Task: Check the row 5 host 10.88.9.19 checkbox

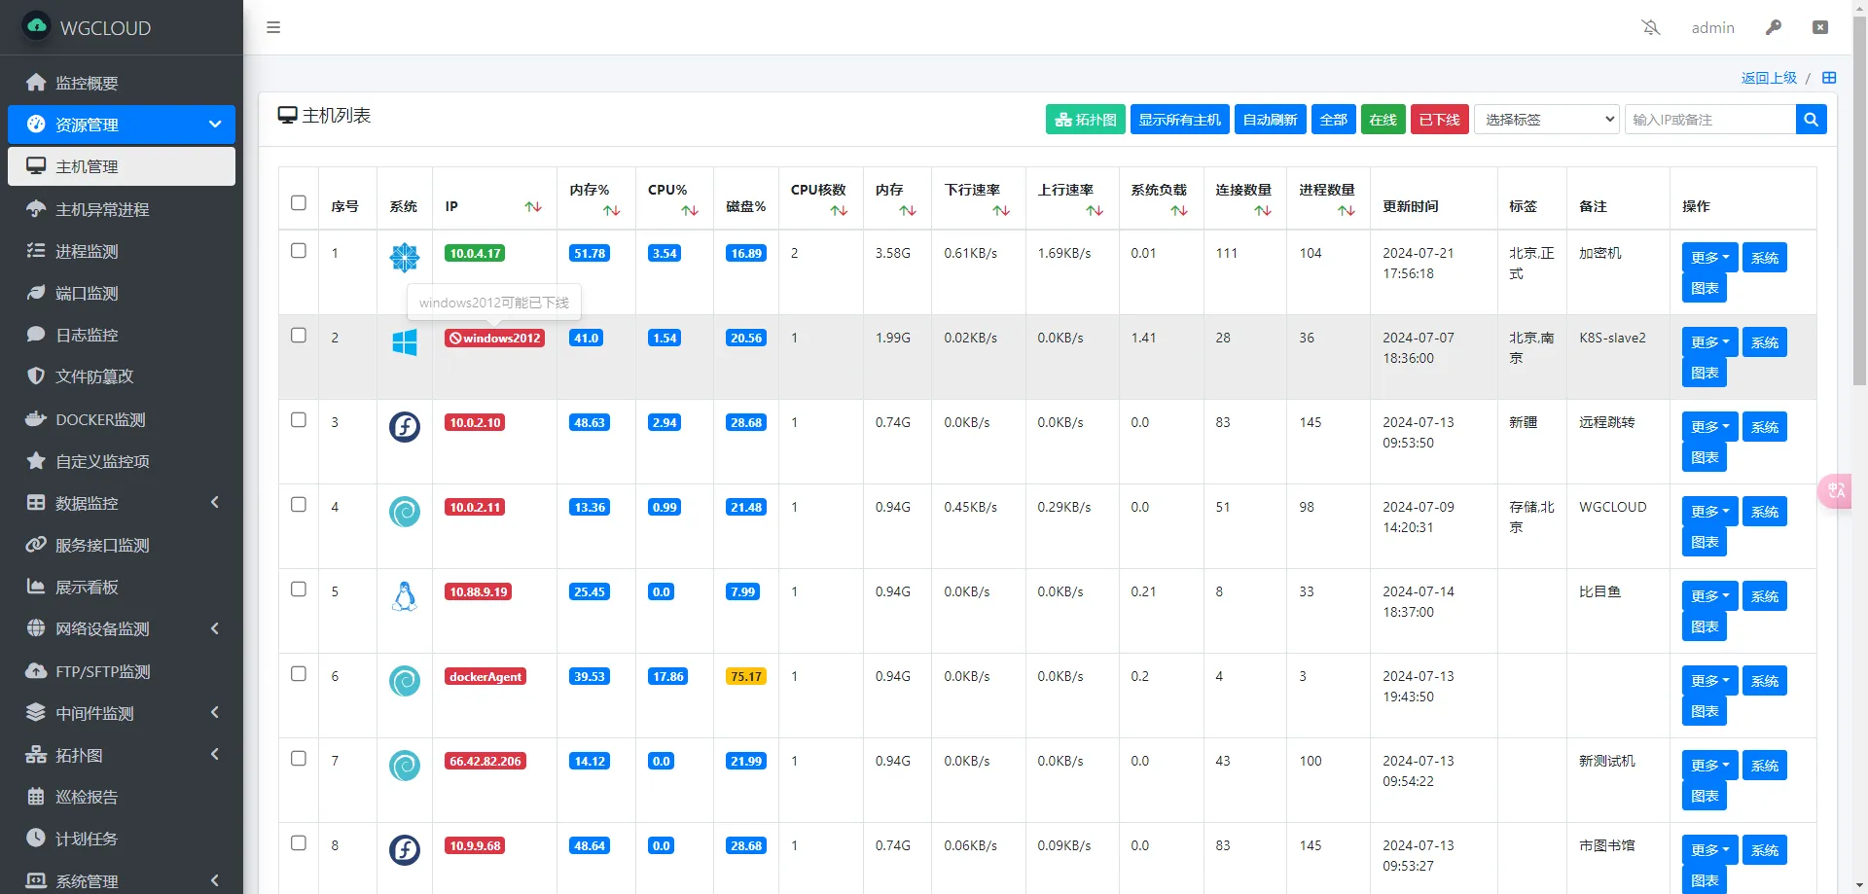Action: coord(299,589)
